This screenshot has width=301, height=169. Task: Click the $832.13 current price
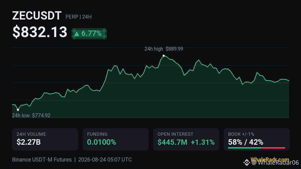pyautogui.click(x=40, y=32)
